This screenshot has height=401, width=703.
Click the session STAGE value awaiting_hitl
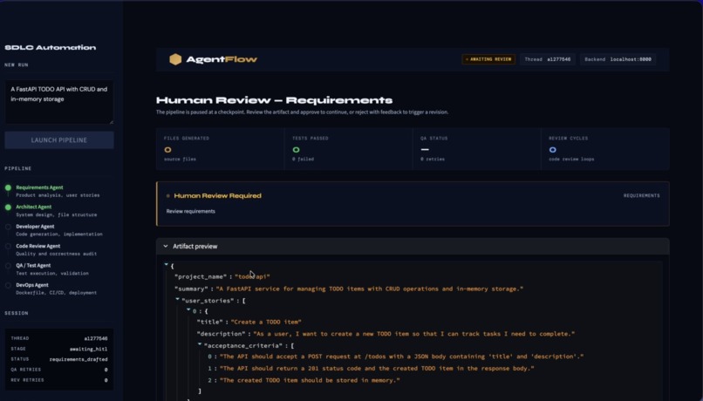[88, 349]
